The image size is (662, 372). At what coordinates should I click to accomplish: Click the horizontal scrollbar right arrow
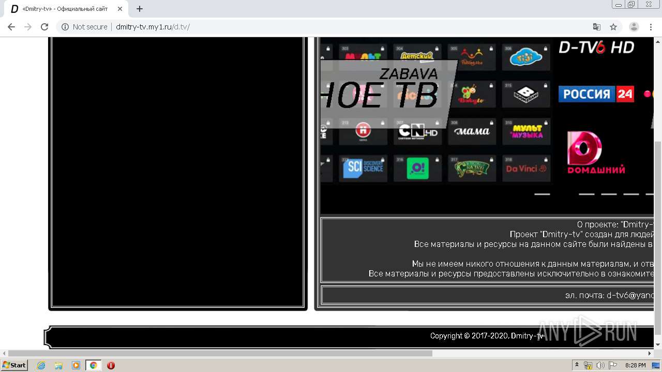point(650,353)
